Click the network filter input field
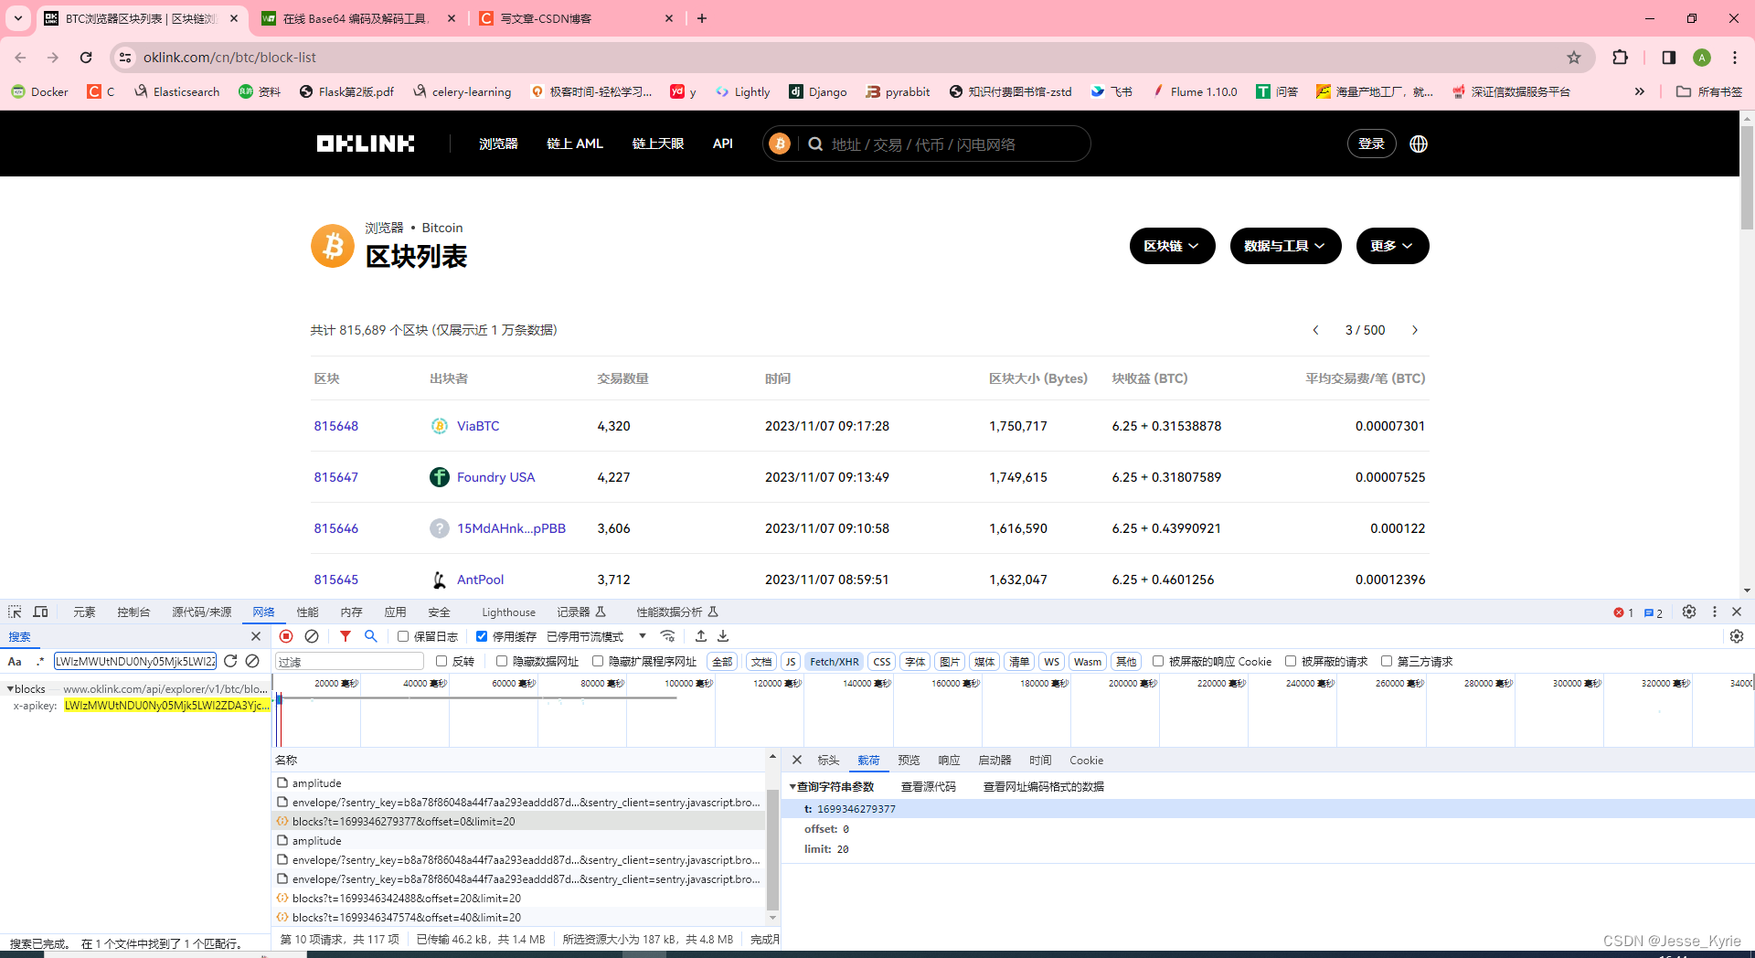Screen dimensions: 1755x958 pos(349,661)
